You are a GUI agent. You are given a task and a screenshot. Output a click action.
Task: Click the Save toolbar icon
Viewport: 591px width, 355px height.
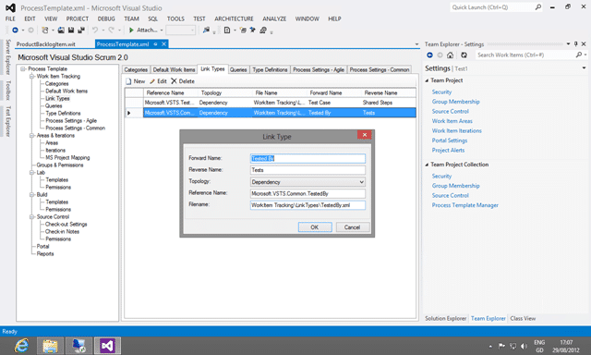pos(71,31)
